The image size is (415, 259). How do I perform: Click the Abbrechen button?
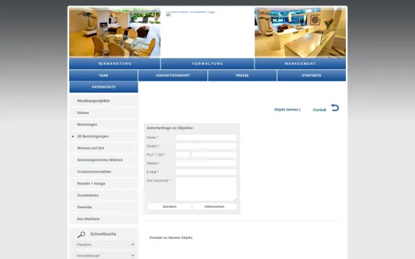click(214, 207)
